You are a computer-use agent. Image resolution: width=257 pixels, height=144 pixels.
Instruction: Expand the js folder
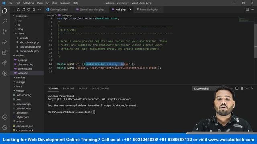click(19, 25)
